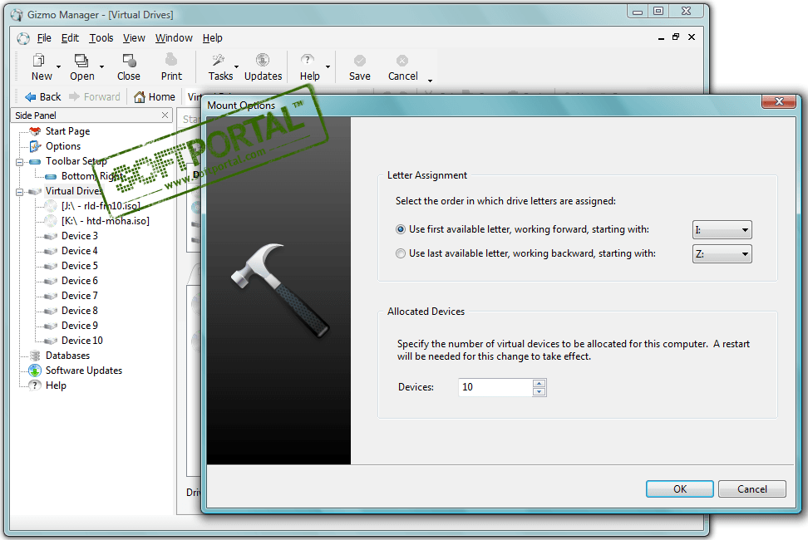Increase the Devices count stepper
This screenshot has height=540, width=808.
[539, 384]
